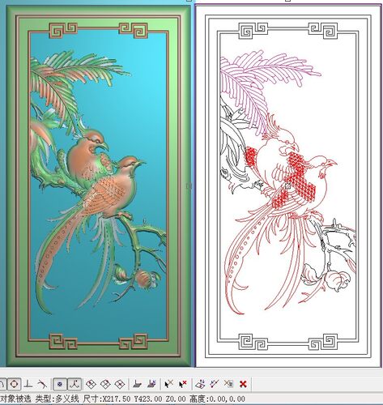The width and height of the screenshot is (383, 405).
Task: Click the third diamond view icon
Action: click(x=120, y=384)
